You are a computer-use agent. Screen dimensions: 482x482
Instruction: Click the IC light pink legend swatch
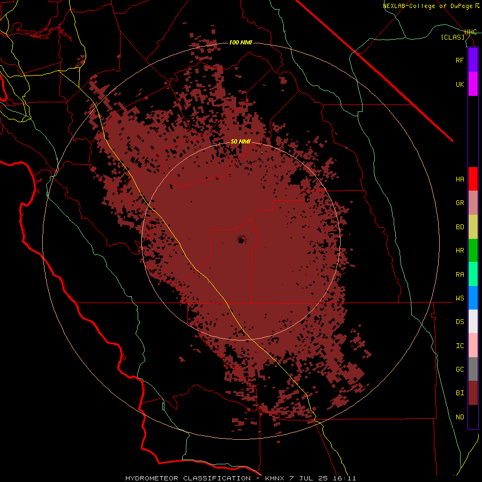click(x=473, y=345)
